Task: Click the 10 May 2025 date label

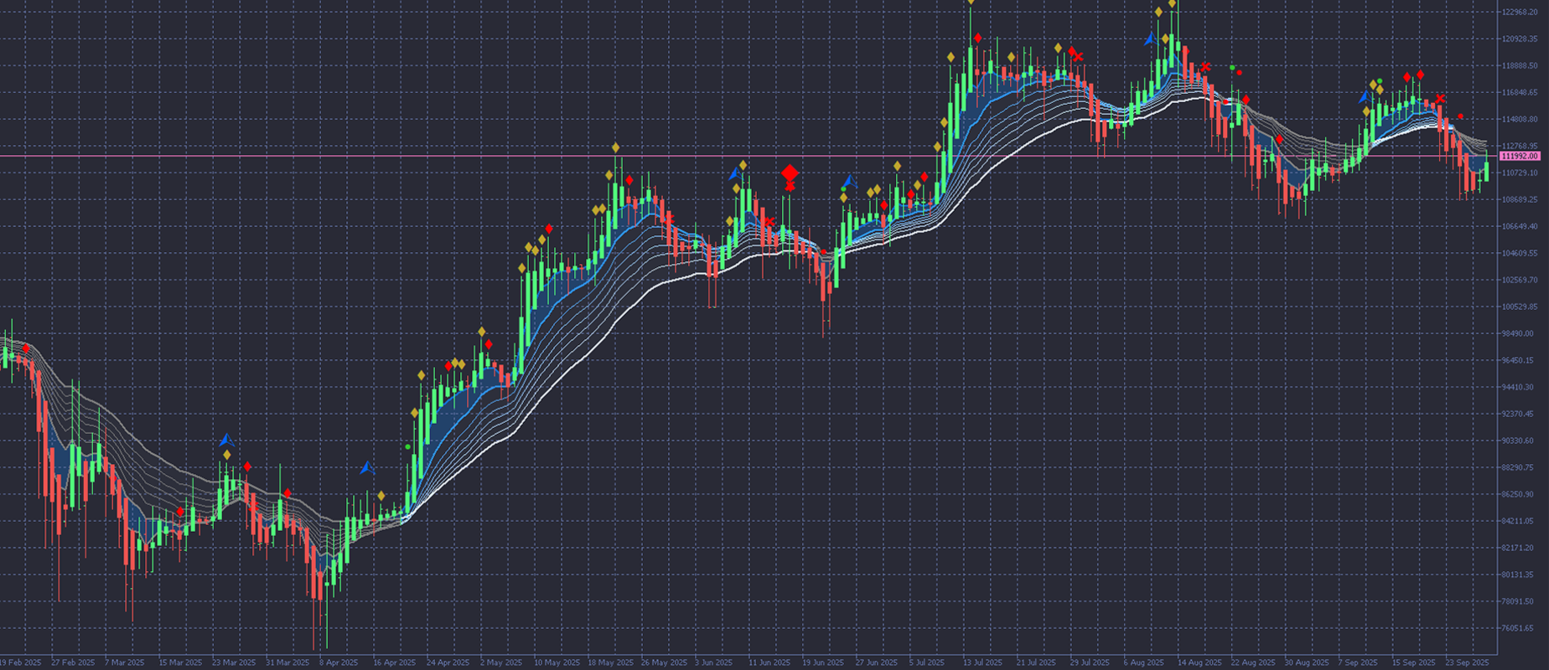Action: 557,662
